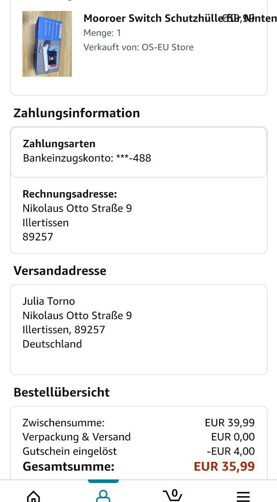Image resolution: width=277 pixels, height=502 pixels.
Task: Tap the Menge: 1 quantity text
Action: (x=102, y=33)
